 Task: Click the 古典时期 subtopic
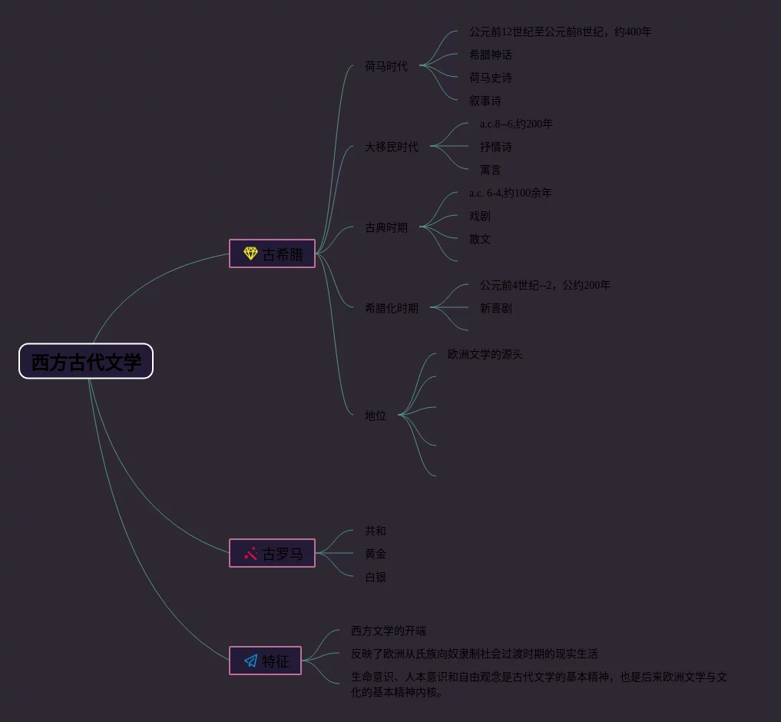point(386,227)
